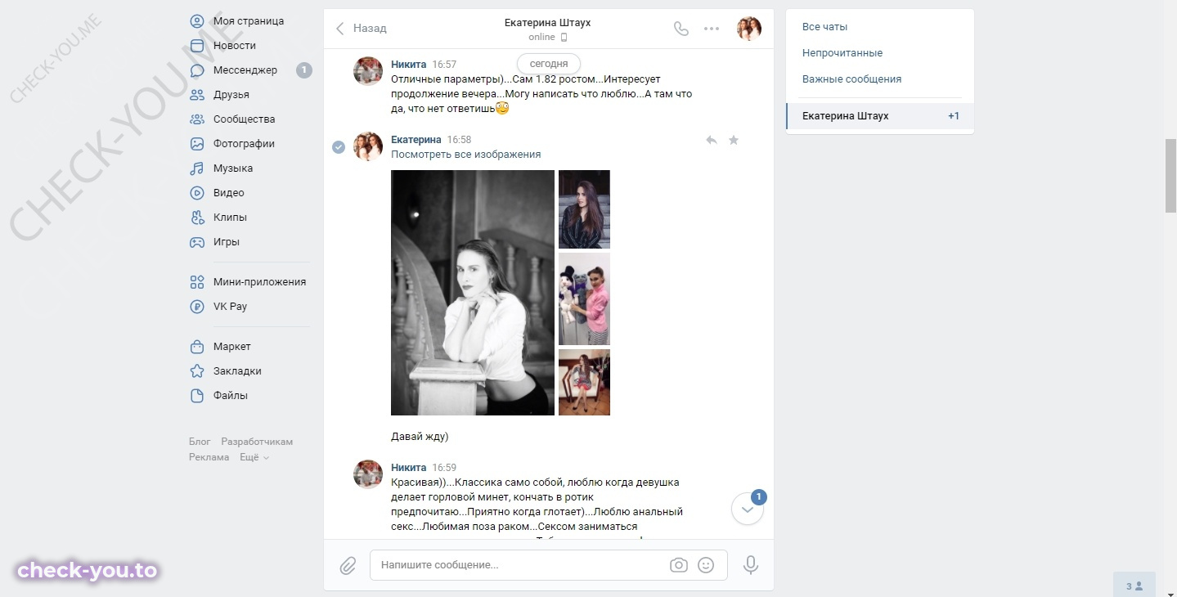Viewport: 1177px width, 597px height.
Task: Mark the message important with the star icon
Action: point(734,141)
